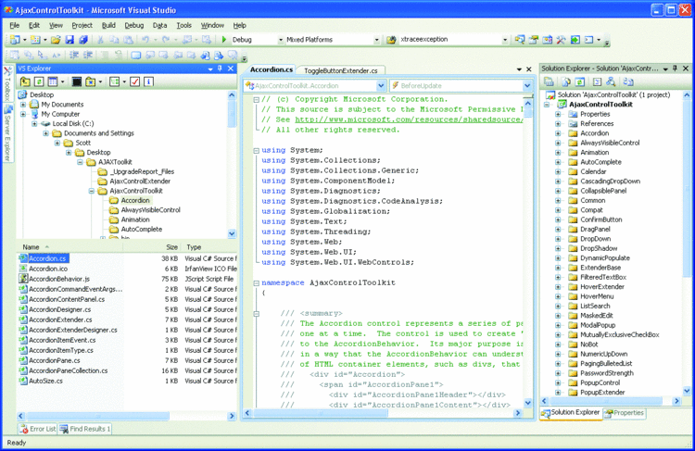This screenshot has height=451, width=695.
Task: Toggle the auto-hide pin on the VS Explorer panel
Action: click(220, 69)
